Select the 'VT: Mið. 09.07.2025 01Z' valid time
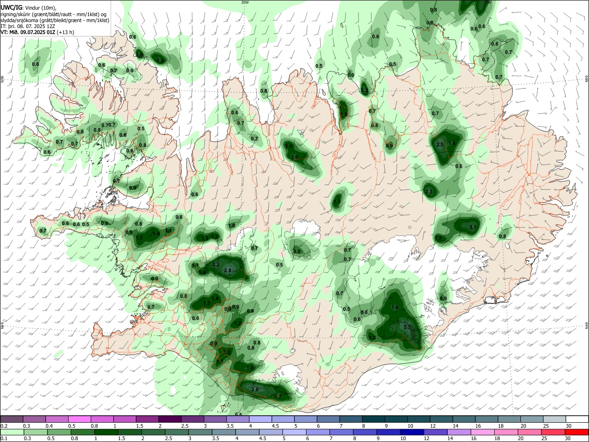Image resolution: width=589 pixels, height=442 pixels. pos(29,33)
